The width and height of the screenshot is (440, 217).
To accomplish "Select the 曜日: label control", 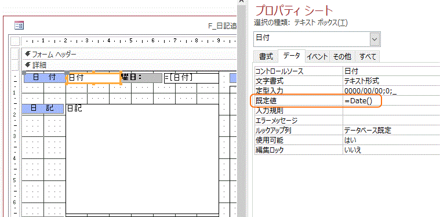I will [141, 78].
